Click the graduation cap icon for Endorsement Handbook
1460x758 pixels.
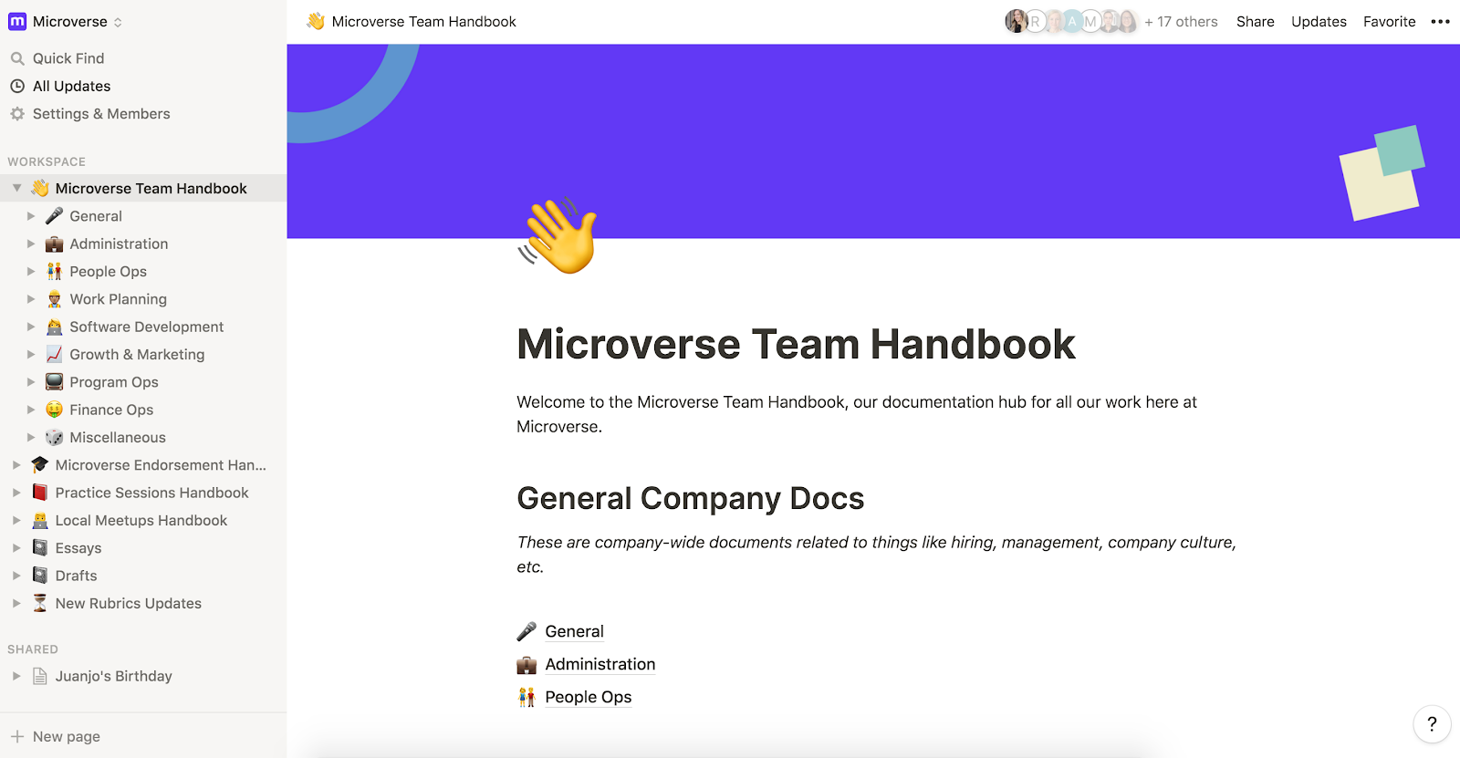(40, 464)
